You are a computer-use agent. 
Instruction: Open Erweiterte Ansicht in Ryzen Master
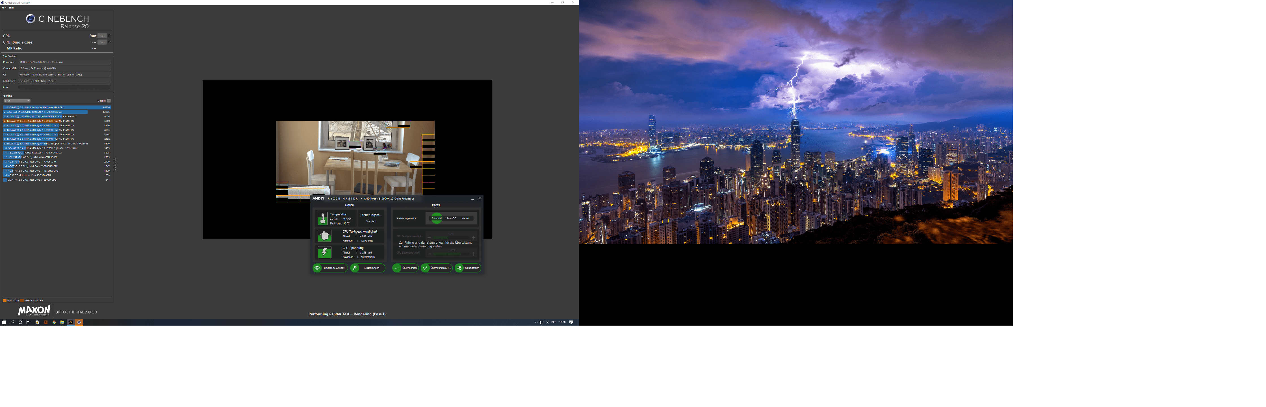[x=330, y=268]
